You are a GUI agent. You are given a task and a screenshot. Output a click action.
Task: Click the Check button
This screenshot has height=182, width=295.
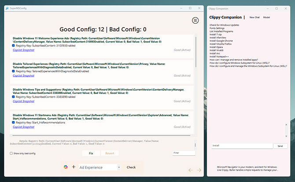(131, 167)
